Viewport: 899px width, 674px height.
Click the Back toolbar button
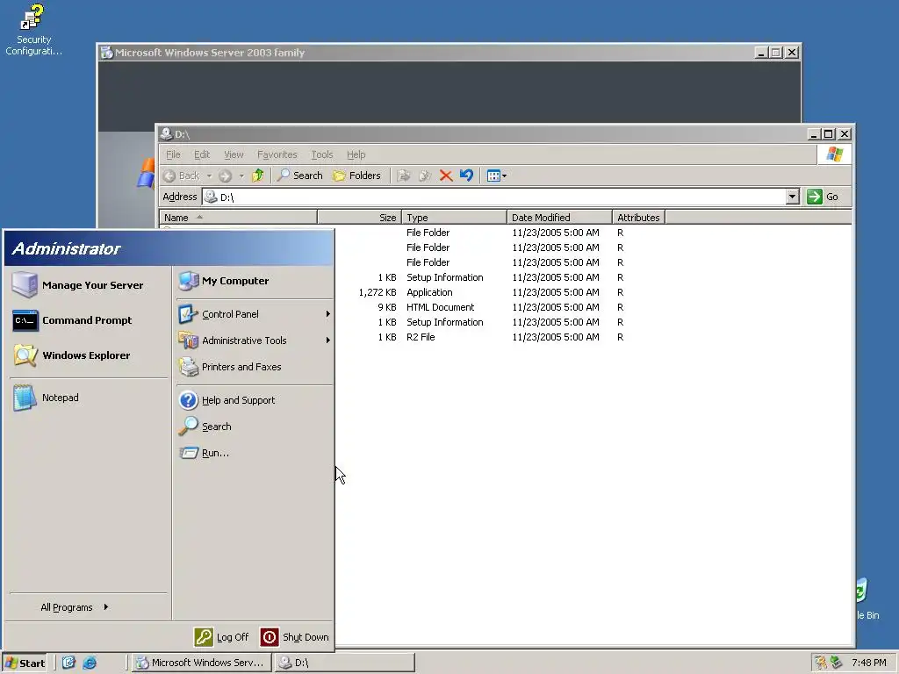pyautogui.click(x=182, y=176)
